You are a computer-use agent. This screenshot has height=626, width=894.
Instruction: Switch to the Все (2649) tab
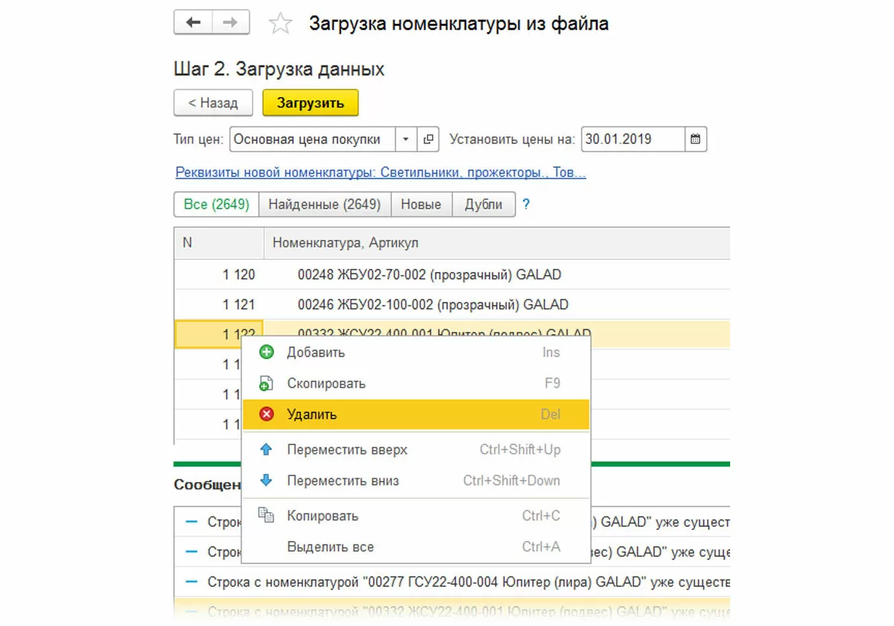pyautogui.click(x=216, y=204)
